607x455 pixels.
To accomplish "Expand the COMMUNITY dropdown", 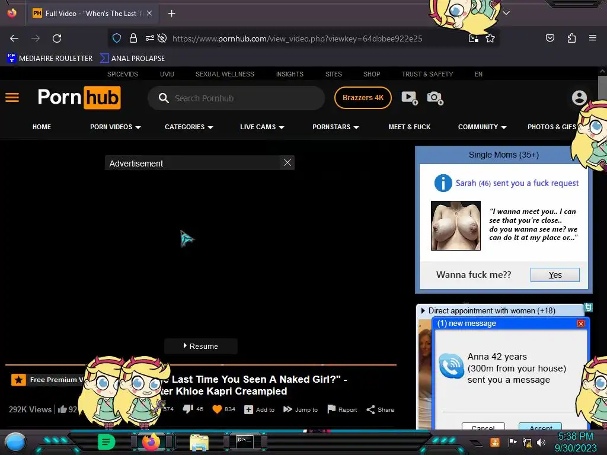I will (482, 127).
